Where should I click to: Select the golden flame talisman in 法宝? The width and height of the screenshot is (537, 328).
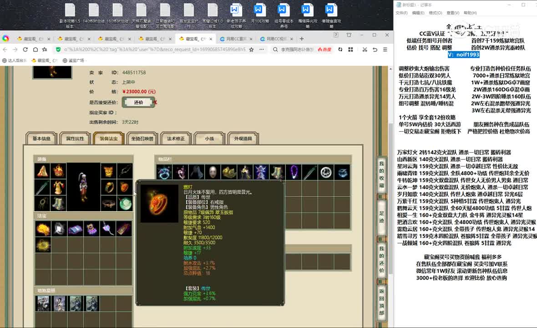pos(43,229)
